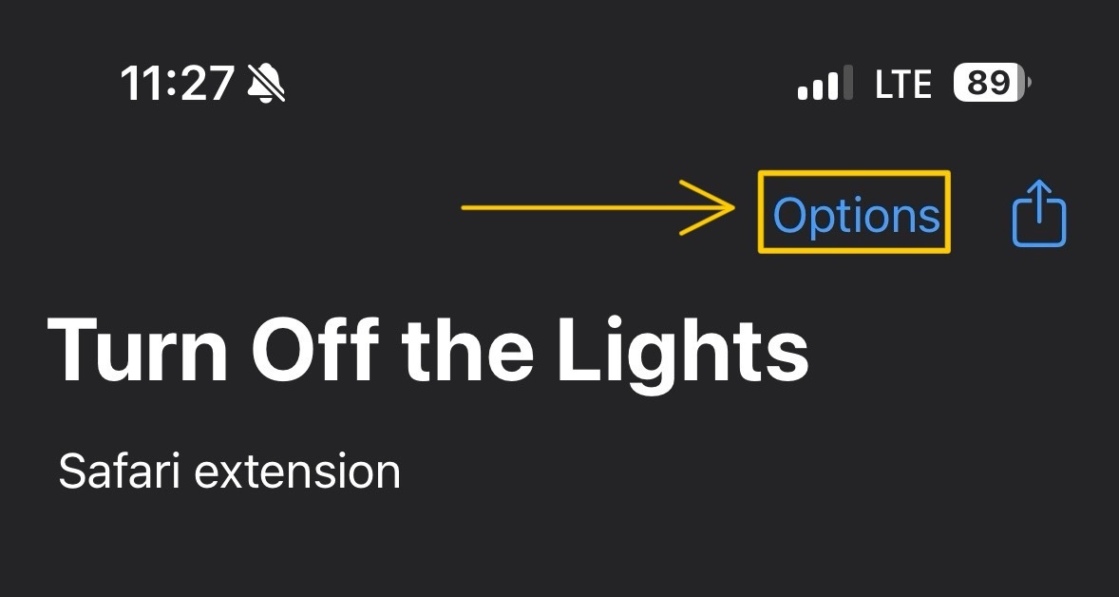Click the silent mode bell icon
This screenshot has height=597, width=1119.
pyautogui.click(x=266, y=83)
